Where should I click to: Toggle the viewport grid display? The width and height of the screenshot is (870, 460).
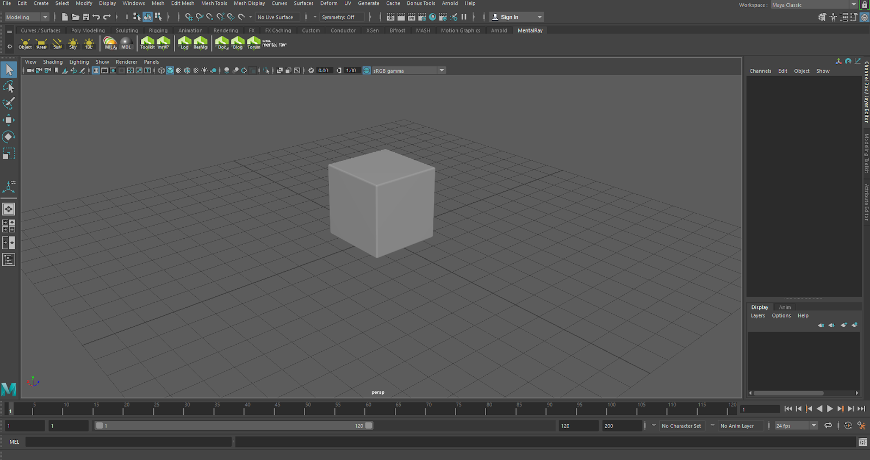pyautogui.click(x=96, y=71)
